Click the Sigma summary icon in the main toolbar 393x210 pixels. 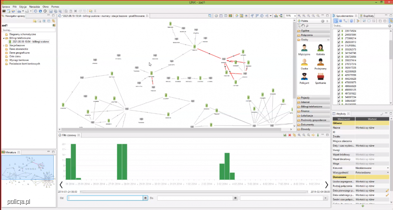coord(95,11)
